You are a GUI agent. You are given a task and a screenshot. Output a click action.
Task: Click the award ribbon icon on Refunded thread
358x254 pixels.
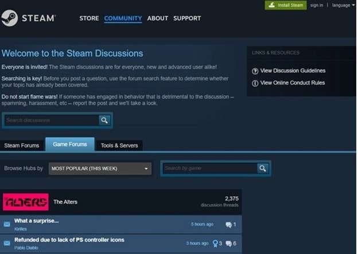tap(215, 244)
